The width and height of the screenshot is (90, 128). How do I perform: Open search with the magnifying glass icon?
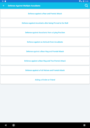click(86, 6)
